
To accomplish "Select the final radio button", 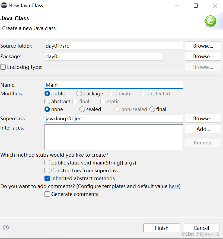I will 152,109.
